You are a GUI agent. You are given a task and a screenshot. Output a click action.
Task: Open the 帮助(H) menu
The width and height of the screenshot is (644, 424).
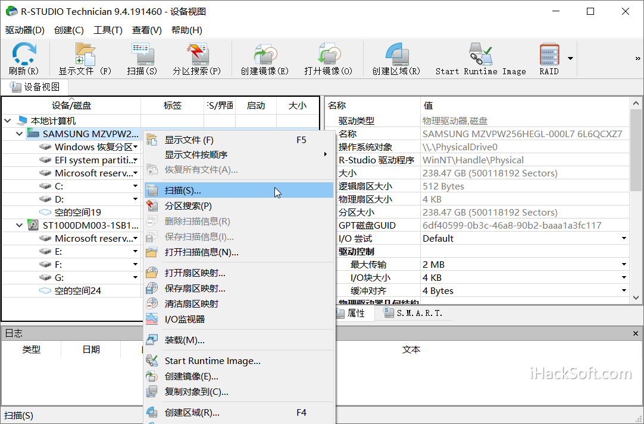pyautogui.click(x=186, y=30)
